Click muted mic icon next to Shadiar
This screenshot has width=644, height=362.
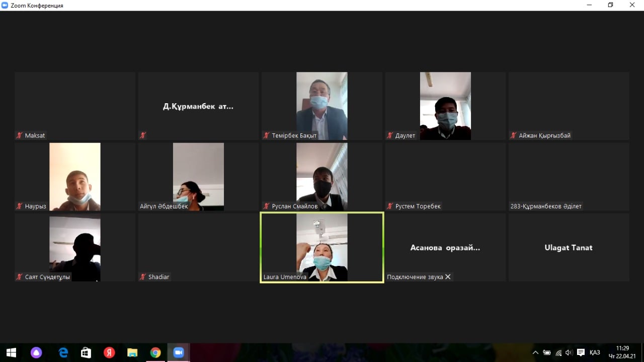[143, 277]
